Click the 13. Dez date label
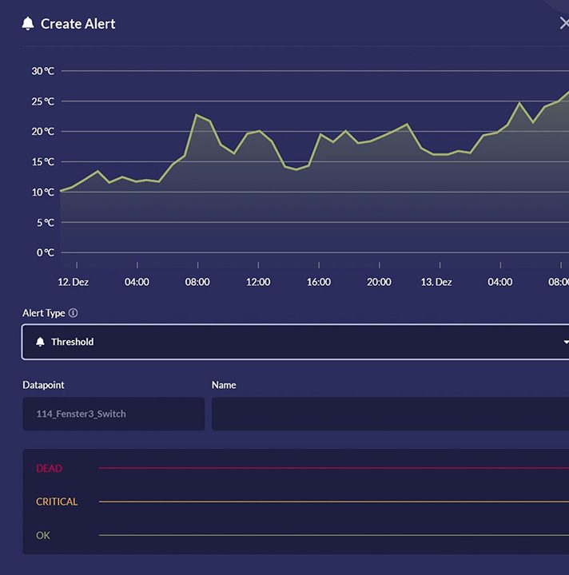 click(436, 282)
